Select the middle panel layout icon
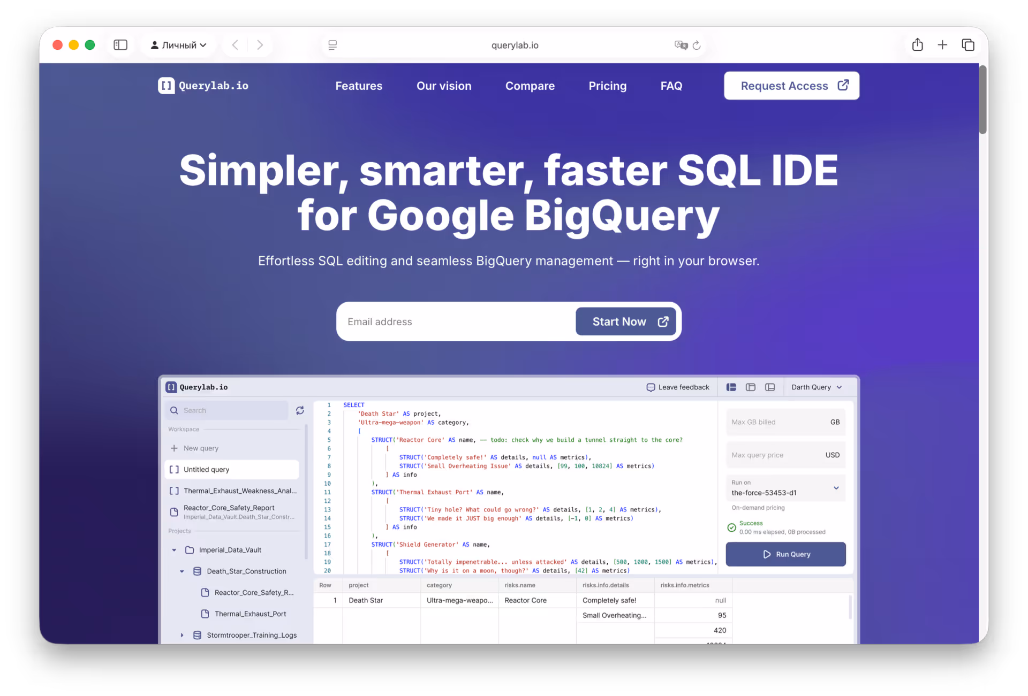The image size is (1028, 696). (x=750, y=387)
